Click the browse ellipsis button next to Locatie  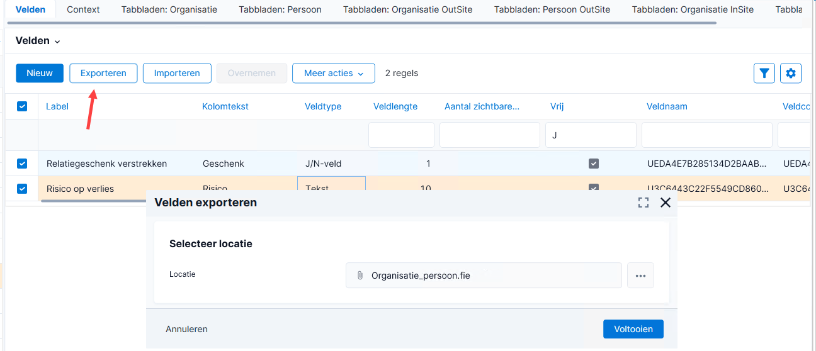(640, 276)
